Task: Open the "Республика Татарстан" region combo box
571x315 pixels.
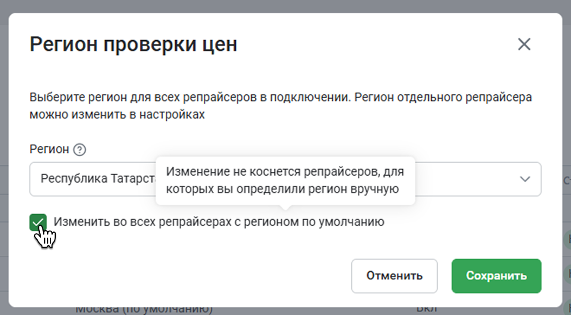Action: click(x=95, y=179)
